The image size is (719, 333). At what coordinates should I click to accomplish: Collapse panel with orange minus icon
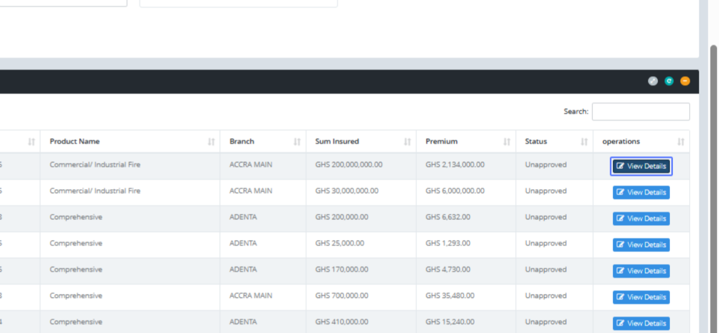click(x=685, y=81)
